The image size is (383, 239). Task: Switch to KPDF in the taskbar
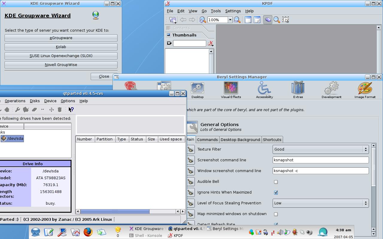point(176,235)
